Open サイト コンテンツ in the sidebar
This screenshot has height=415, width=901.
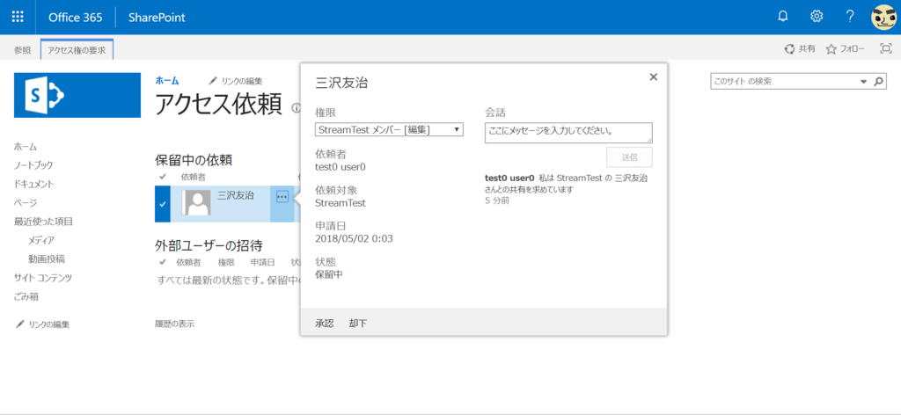point(43,278)
